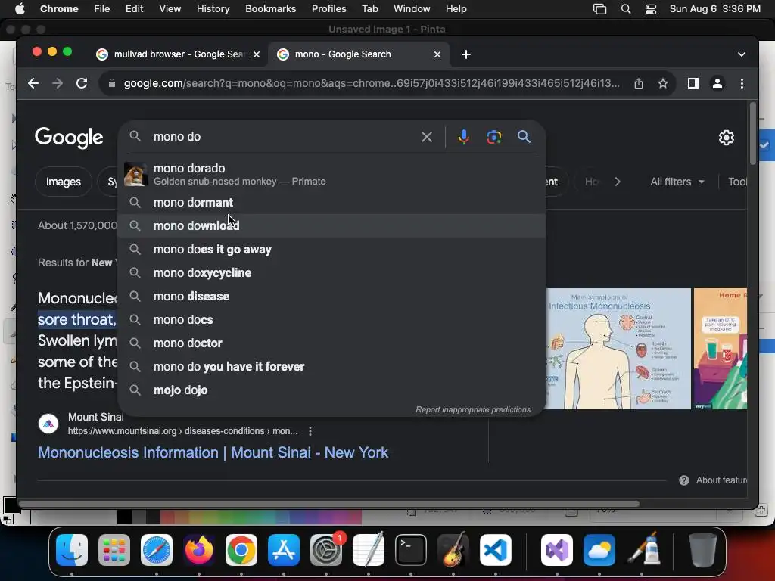Image resolution: width=775 pixels, height=581 pixels.
Task: Open the Chrome File menu
Action: point(102,9)
